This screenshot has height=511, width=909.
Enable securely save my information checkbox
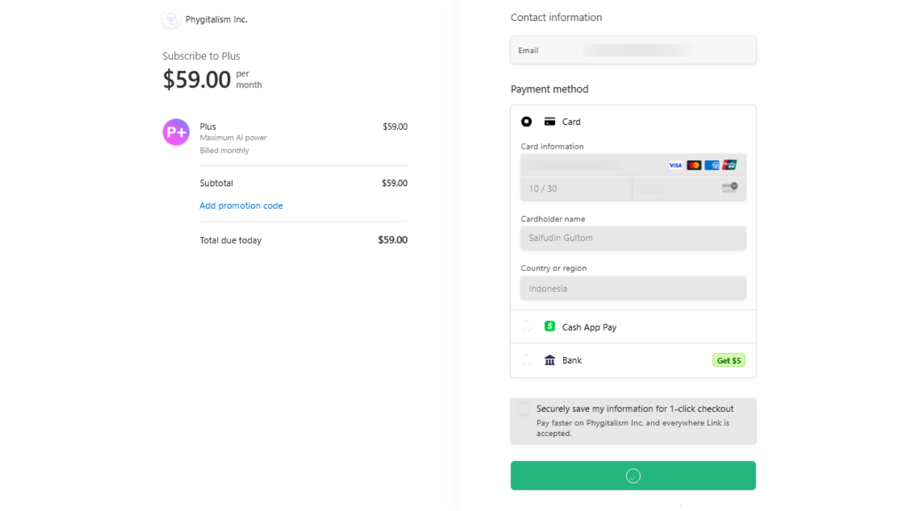523,409
